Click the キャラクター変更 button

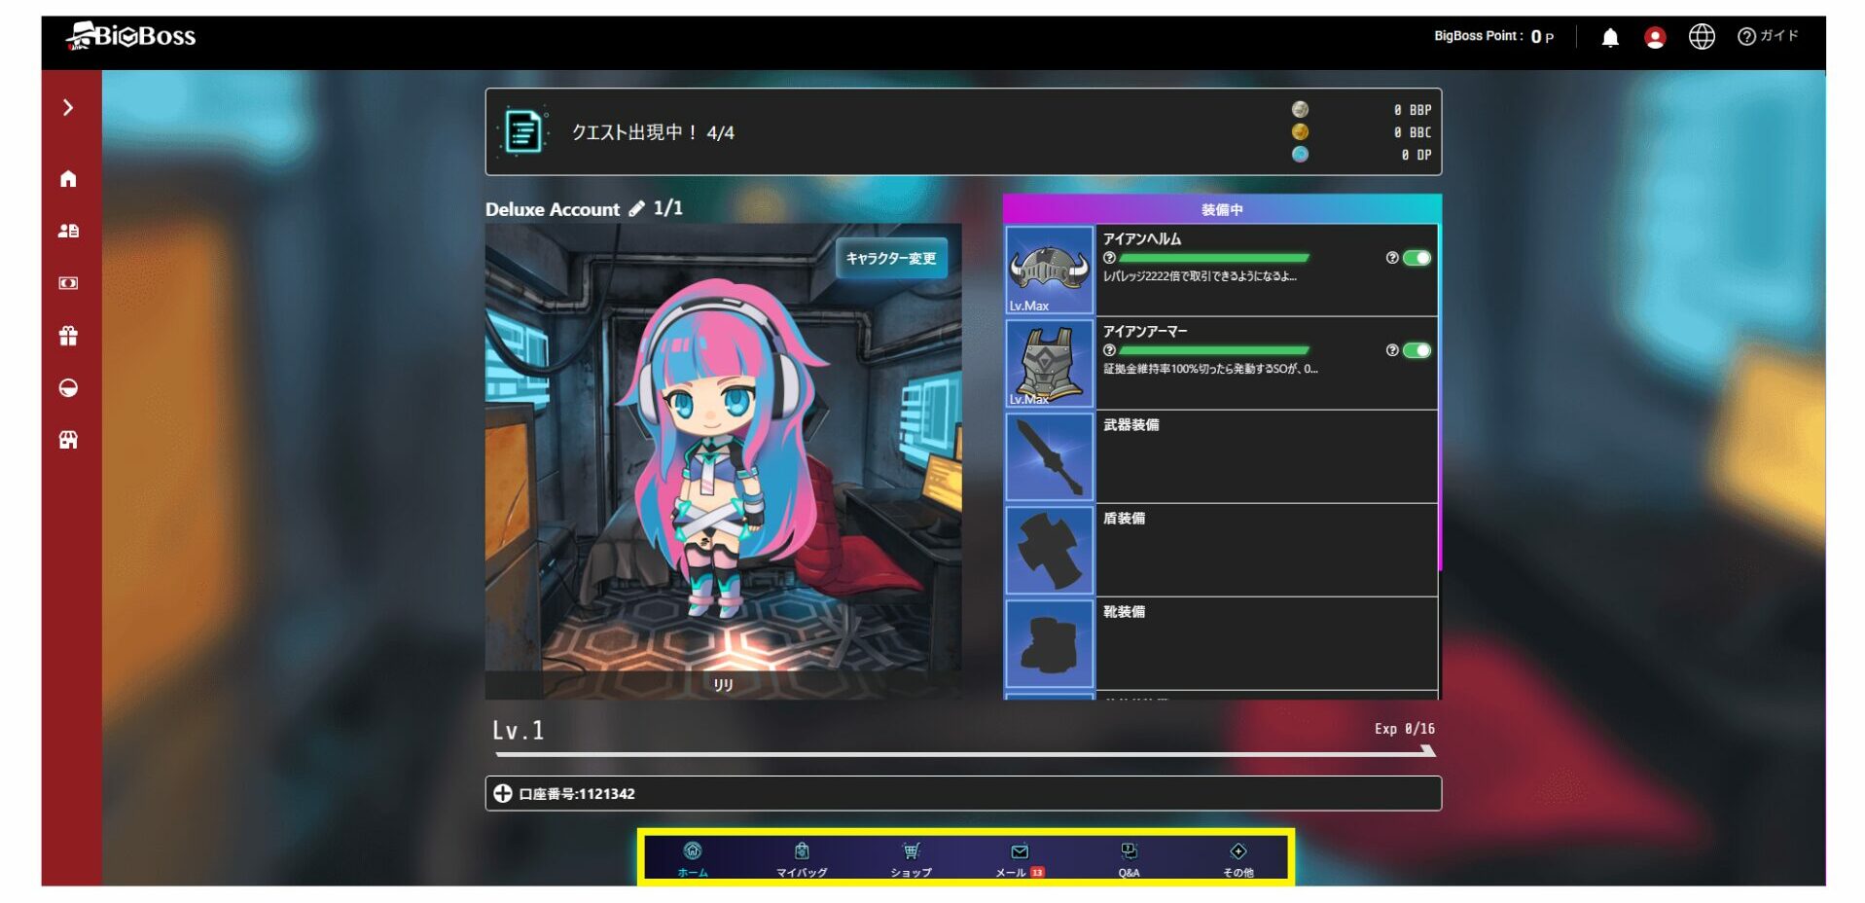coord(890,258)
